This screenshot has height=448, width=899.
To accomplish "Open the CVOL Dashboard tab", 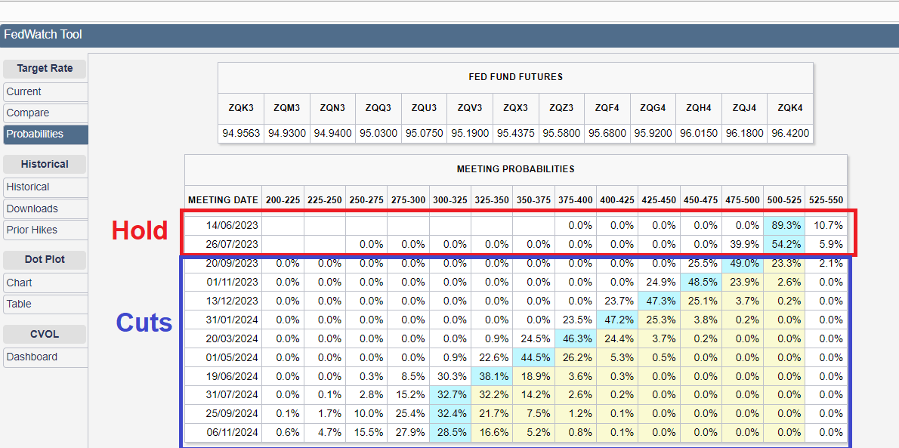I will coord(45,357).
